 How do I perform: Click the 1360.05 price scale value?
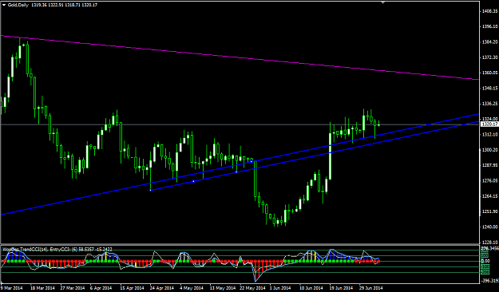coord(489,73)
